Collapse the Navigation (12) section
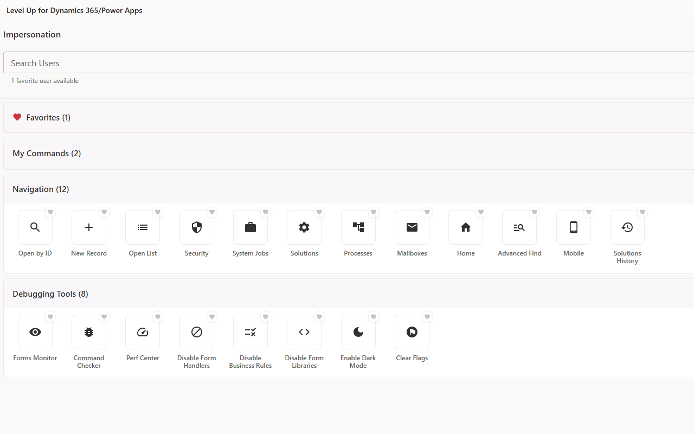The image size is (694, 434). 349,189
